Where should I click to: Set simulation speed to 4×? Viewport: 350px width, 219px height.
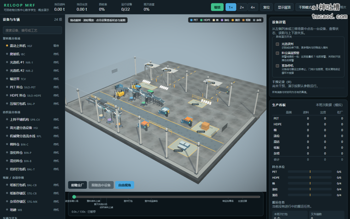tap(252, 7)
